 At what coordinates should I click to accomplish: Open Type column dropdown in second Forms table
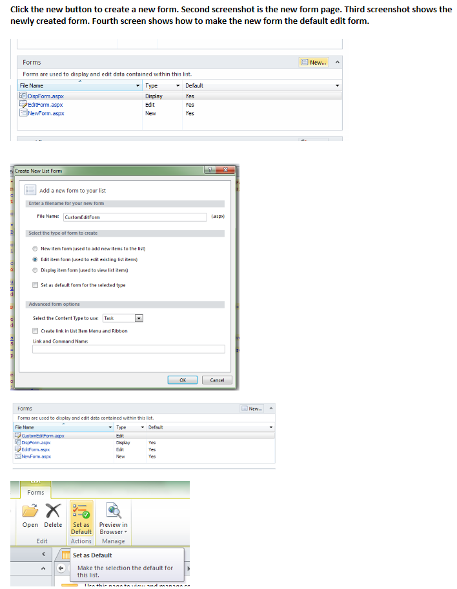[143, 427]
